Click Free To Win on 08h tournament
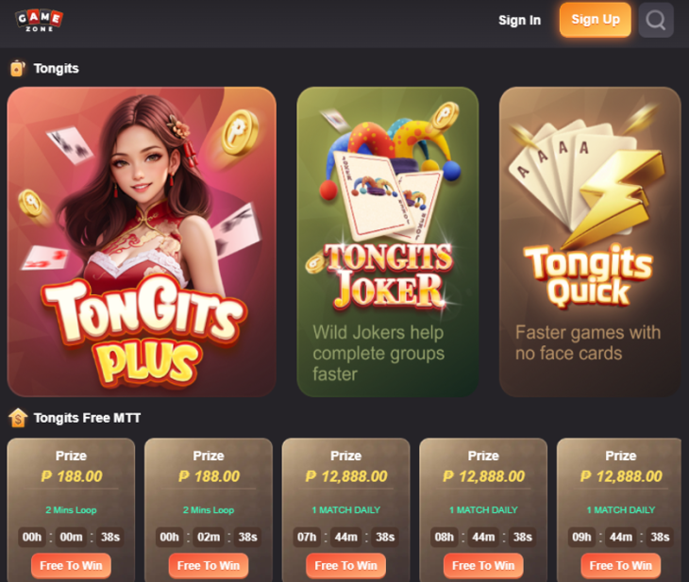The height and width of the screenshot is (582, 689). [483, 565]
